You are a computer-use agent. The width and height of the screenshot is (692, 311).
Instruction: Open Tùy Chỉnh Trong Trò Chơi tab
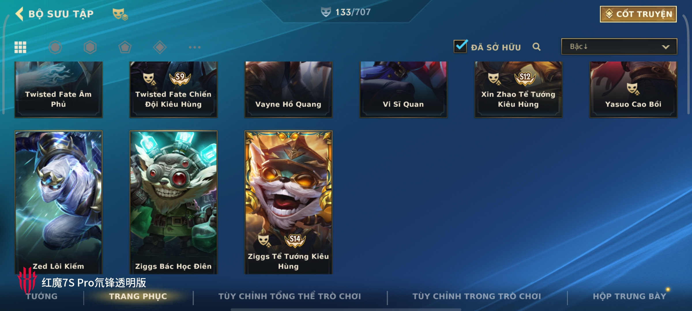tap(477, 296)
